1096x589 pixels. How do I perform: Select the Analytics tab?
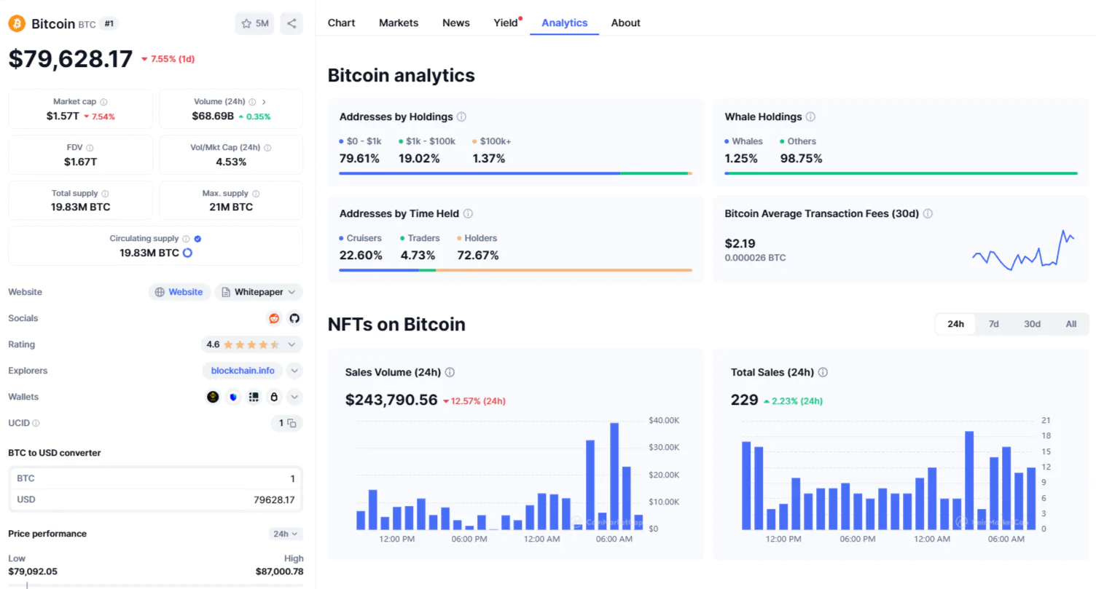pyautogui.click(x=565, y=23)
